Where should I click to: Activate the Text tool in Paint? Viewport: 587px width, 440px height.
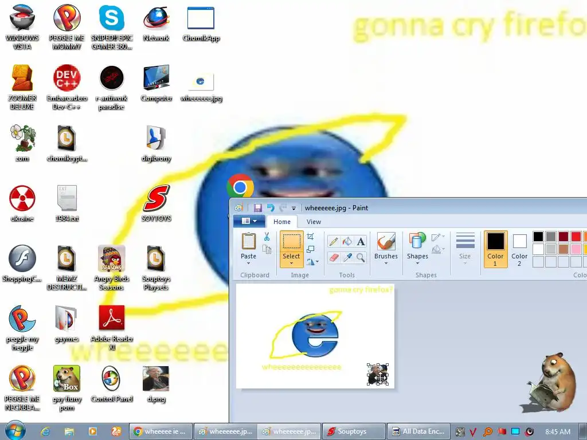click(x=361, y=242)
